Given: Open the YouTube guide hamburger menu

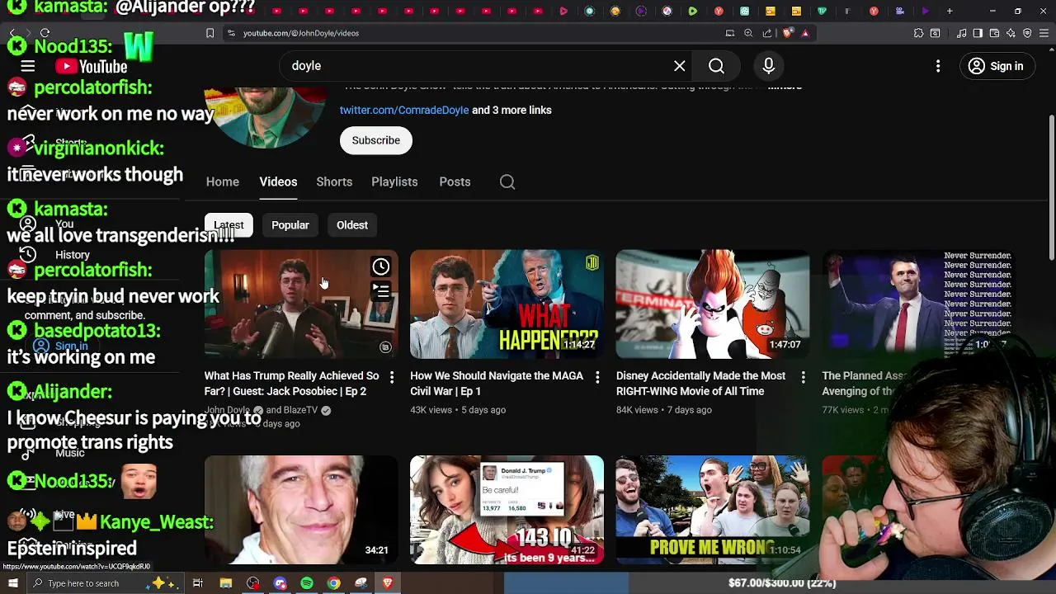Looking at the screenshot, I should [28, 66].
